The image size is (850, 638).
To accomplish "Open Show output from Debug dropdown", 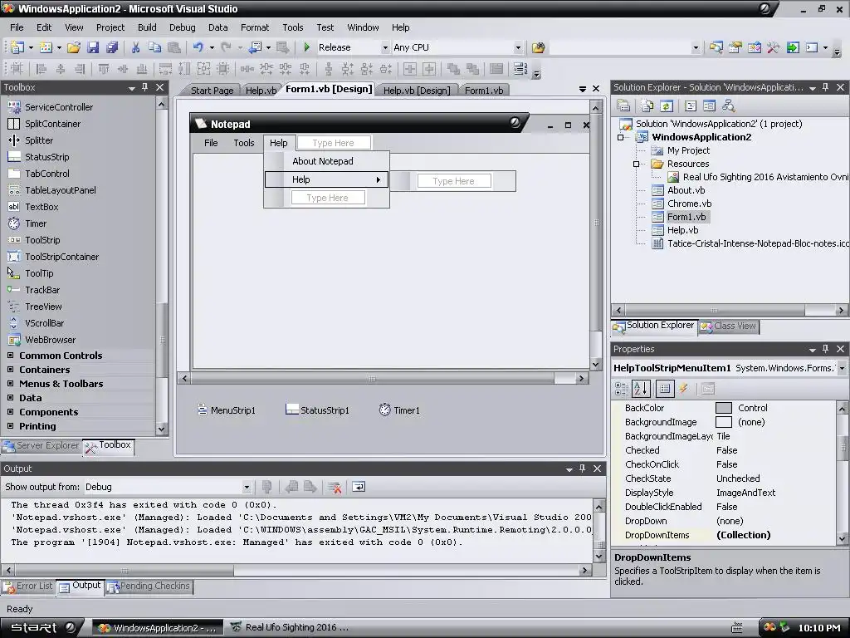I will [247, 487].
